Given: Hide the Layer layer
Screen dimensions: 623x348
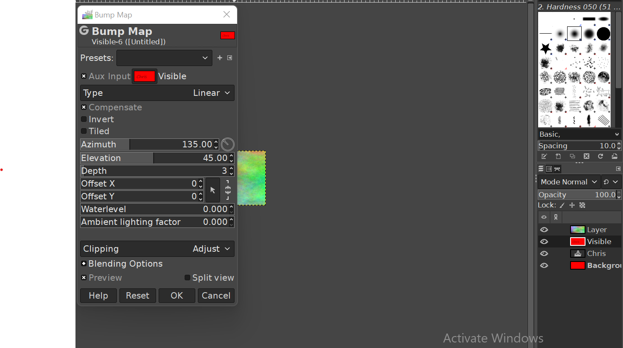Looking at the screenshot, I should [544, 230].
